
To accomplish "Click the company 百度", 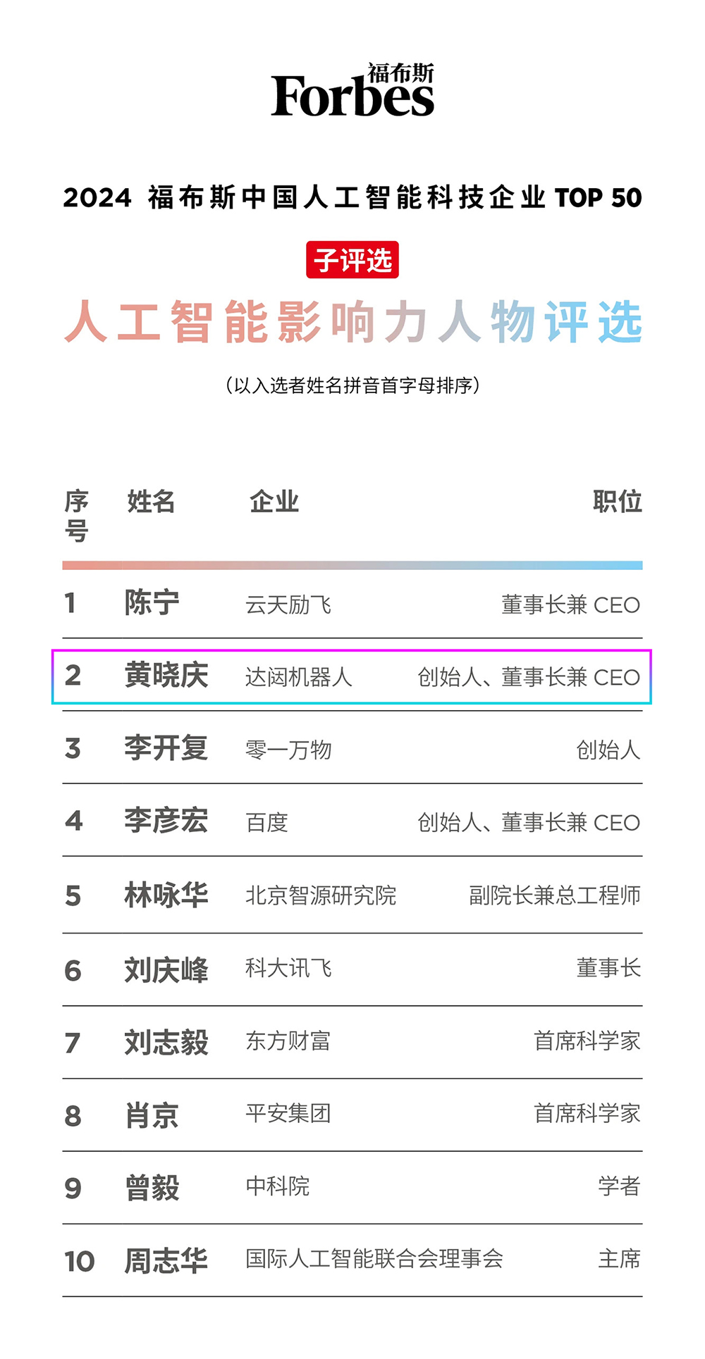I will pyautogui.click(x=266, y=823).
